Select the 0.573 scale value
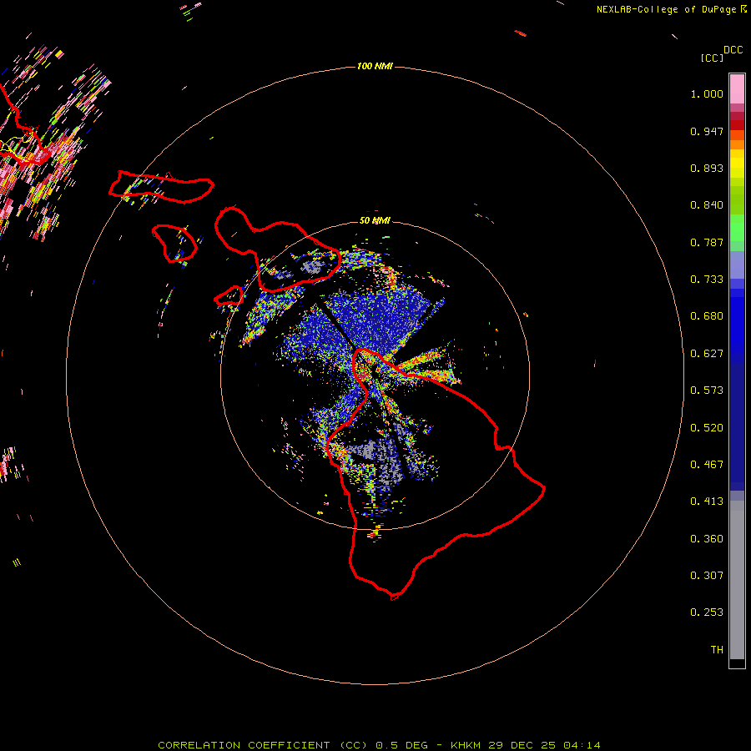 pos(707,391)
